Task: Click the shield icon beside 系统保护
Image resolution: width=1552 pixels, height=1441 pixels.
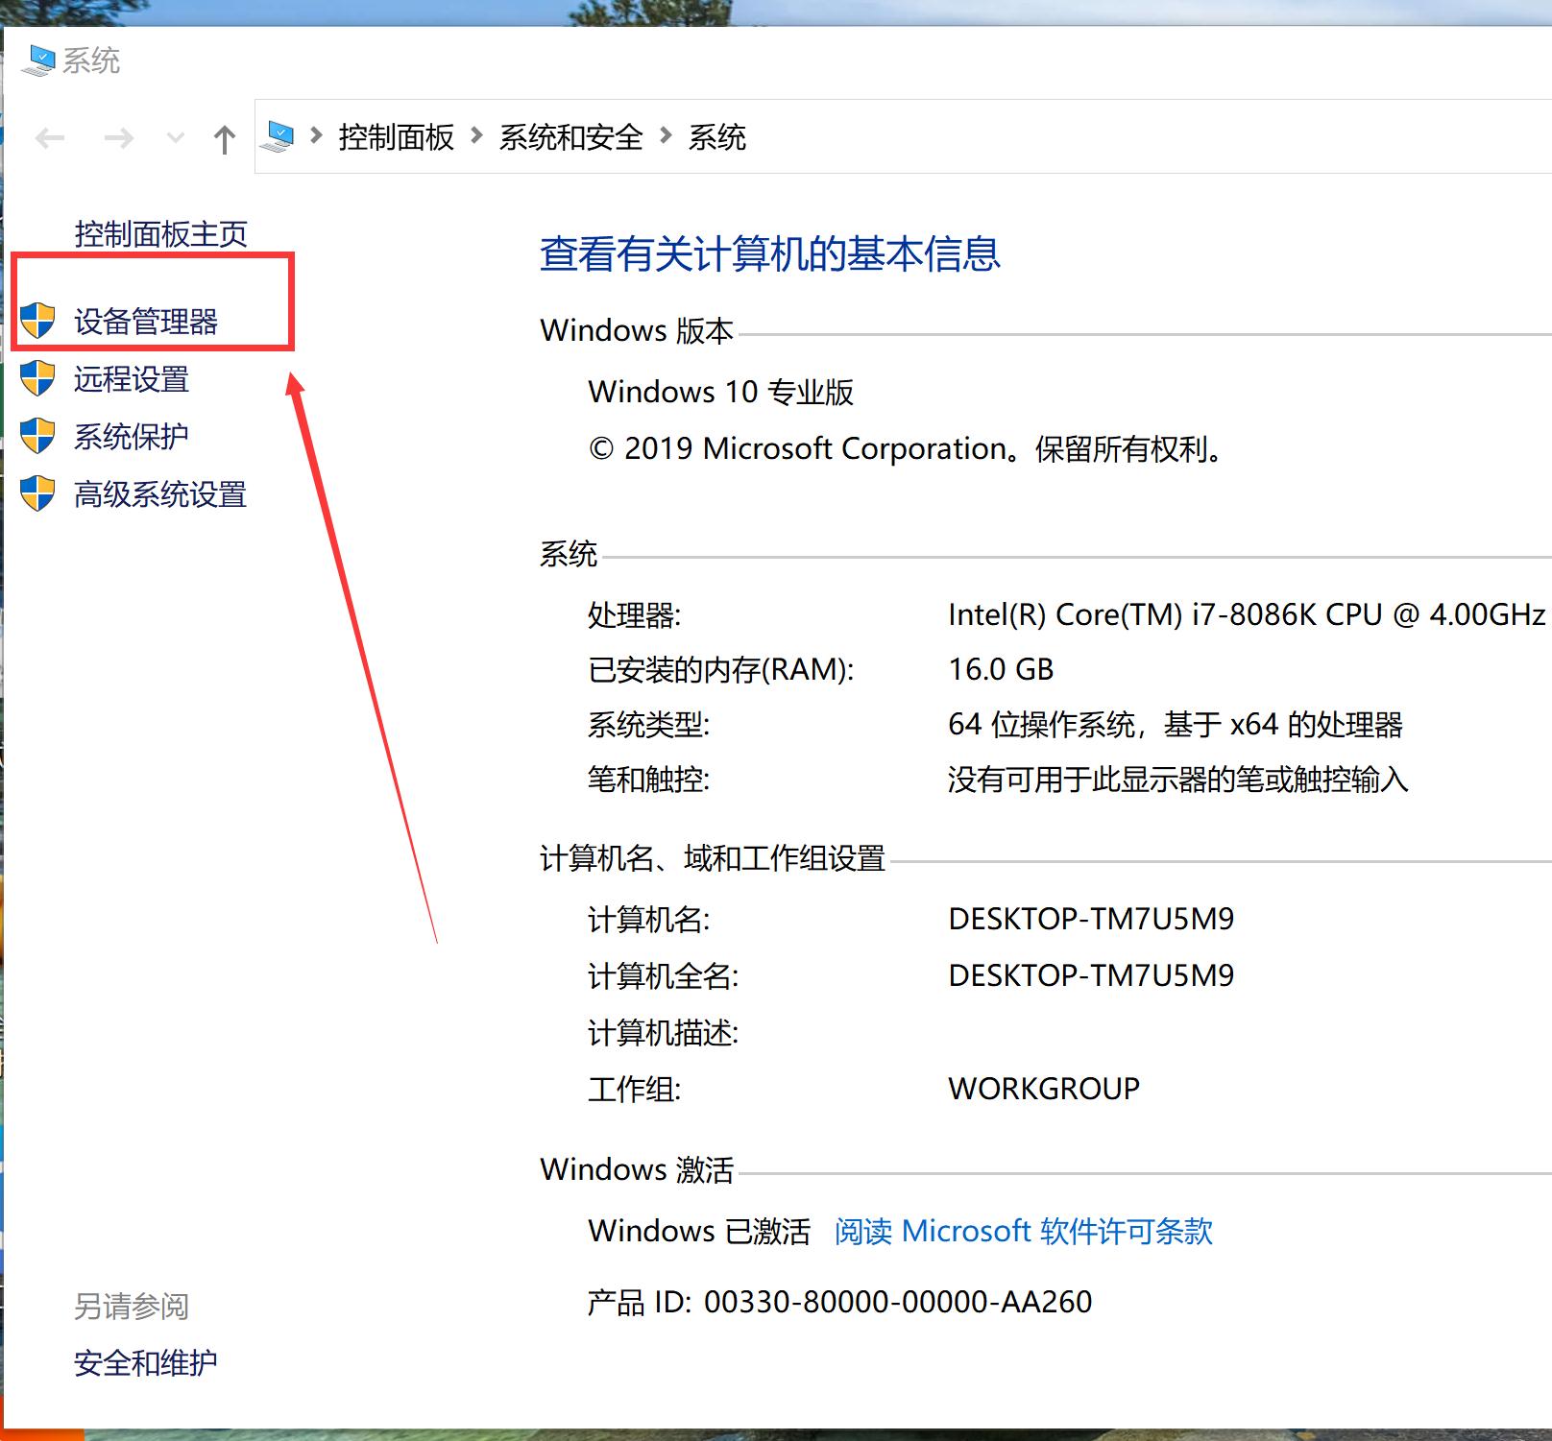Action: pos(39,437)
